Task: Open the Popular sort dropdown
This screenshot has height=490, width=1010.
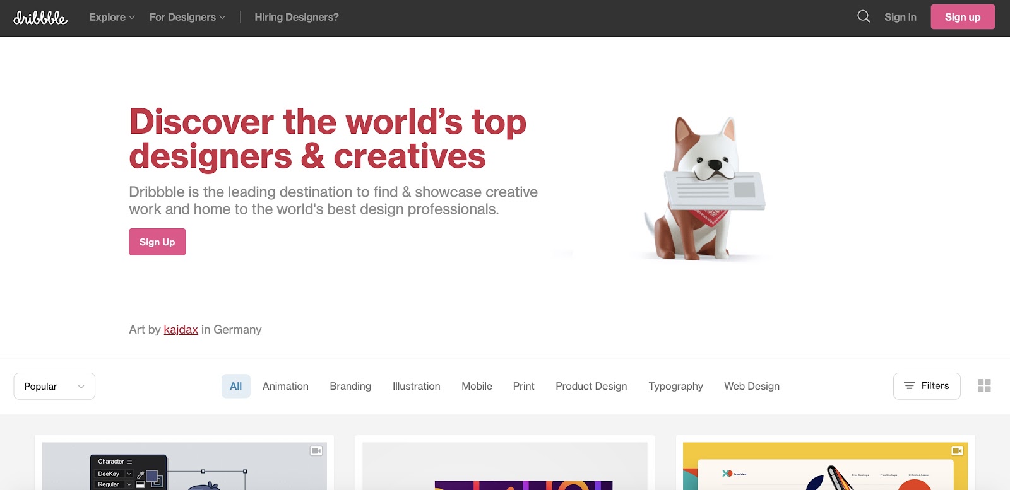Action: (54, 386)
